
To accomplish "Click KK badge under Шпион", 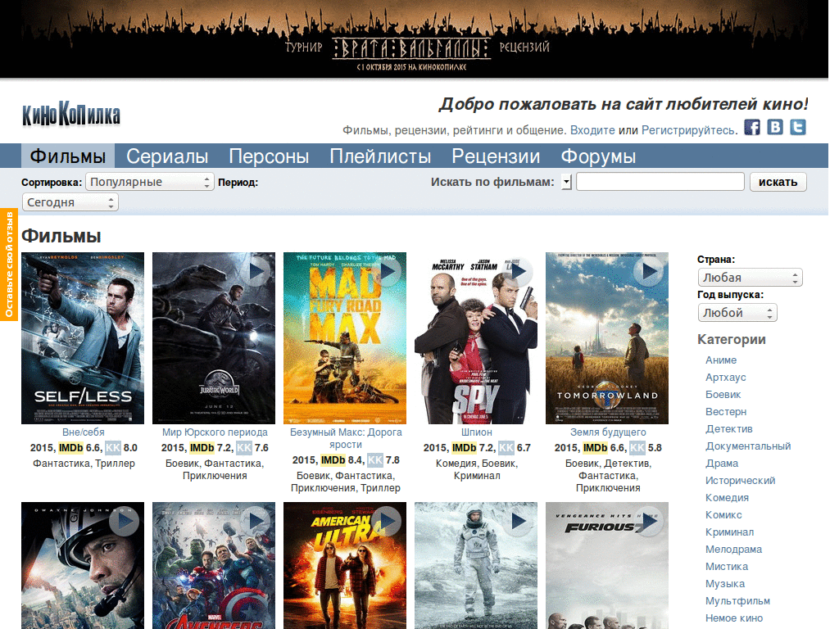I will [x=506, y=448].
